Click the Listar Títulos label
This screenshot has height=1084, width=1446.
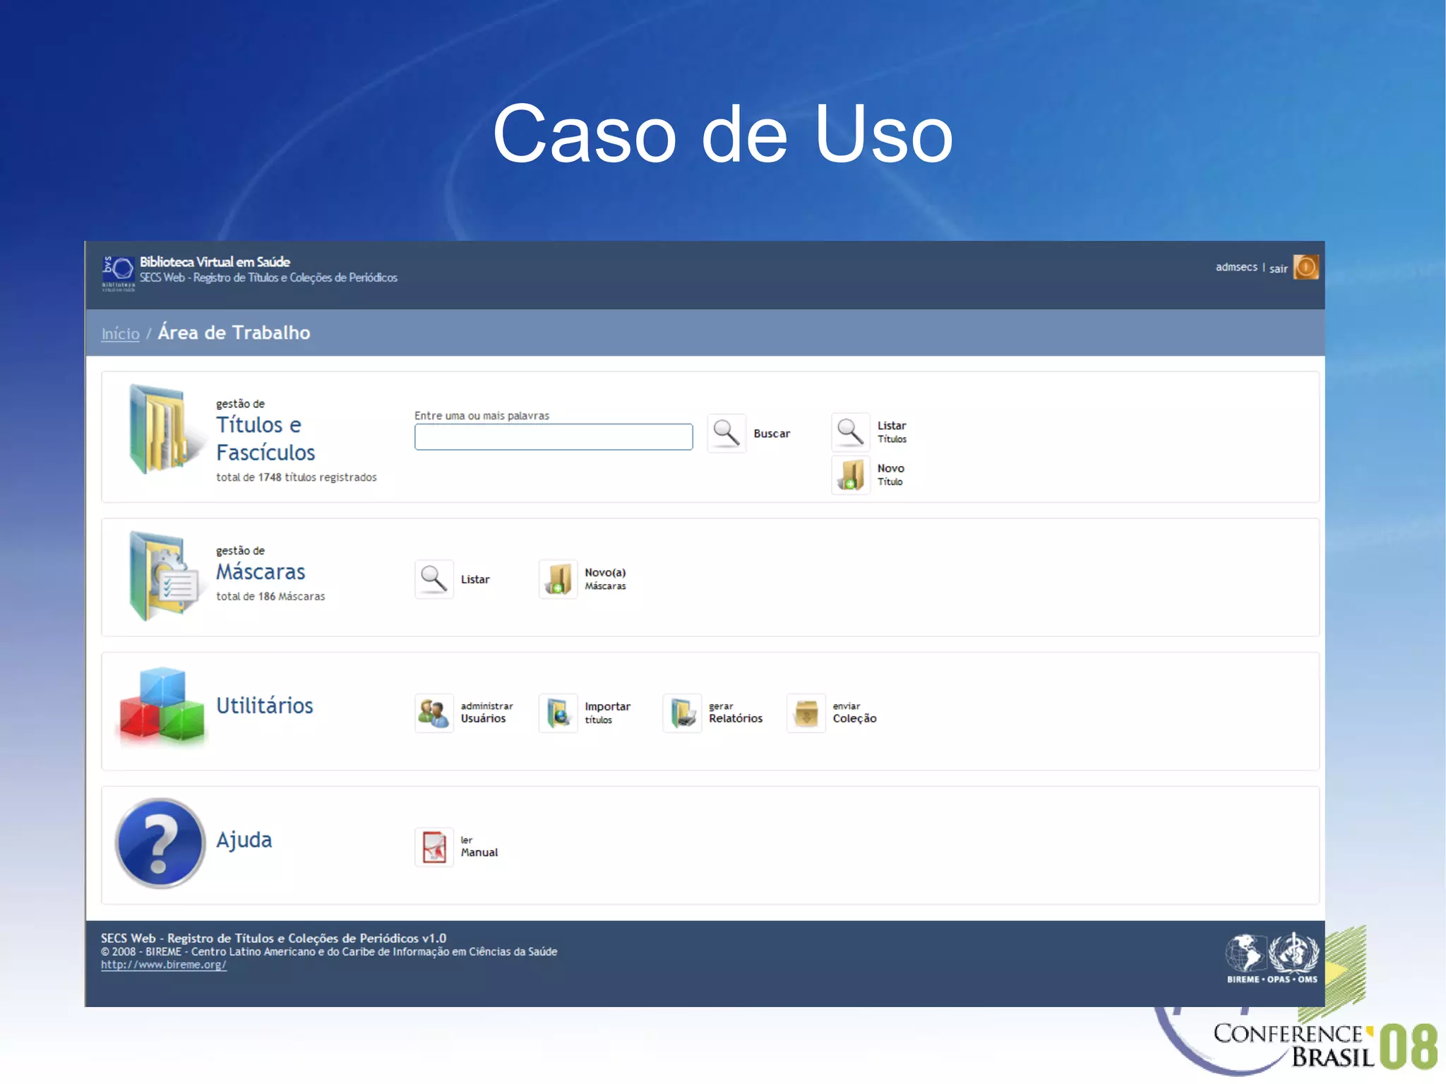[892, 431]
